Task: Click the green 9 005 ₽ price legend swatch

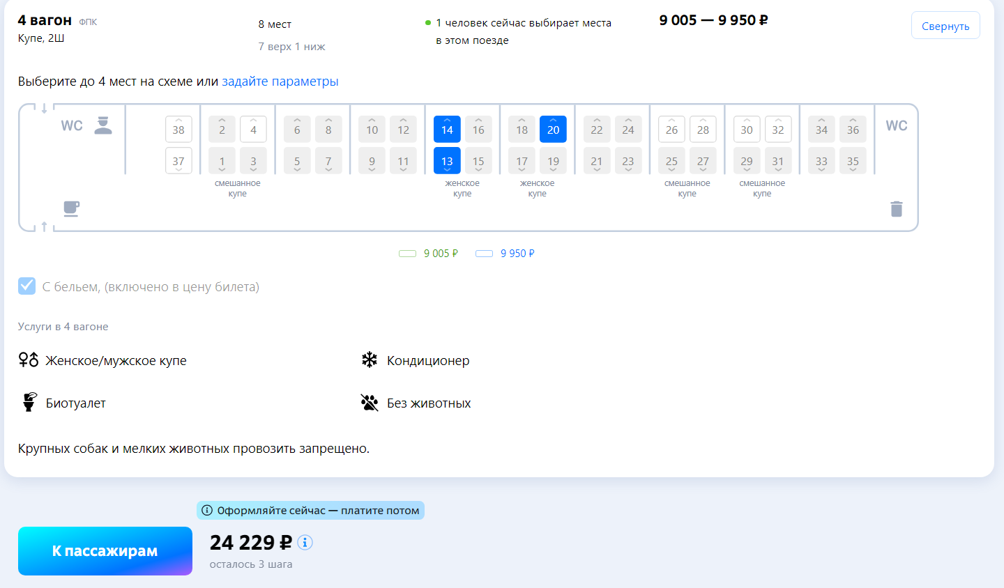Action: (407, 254)
